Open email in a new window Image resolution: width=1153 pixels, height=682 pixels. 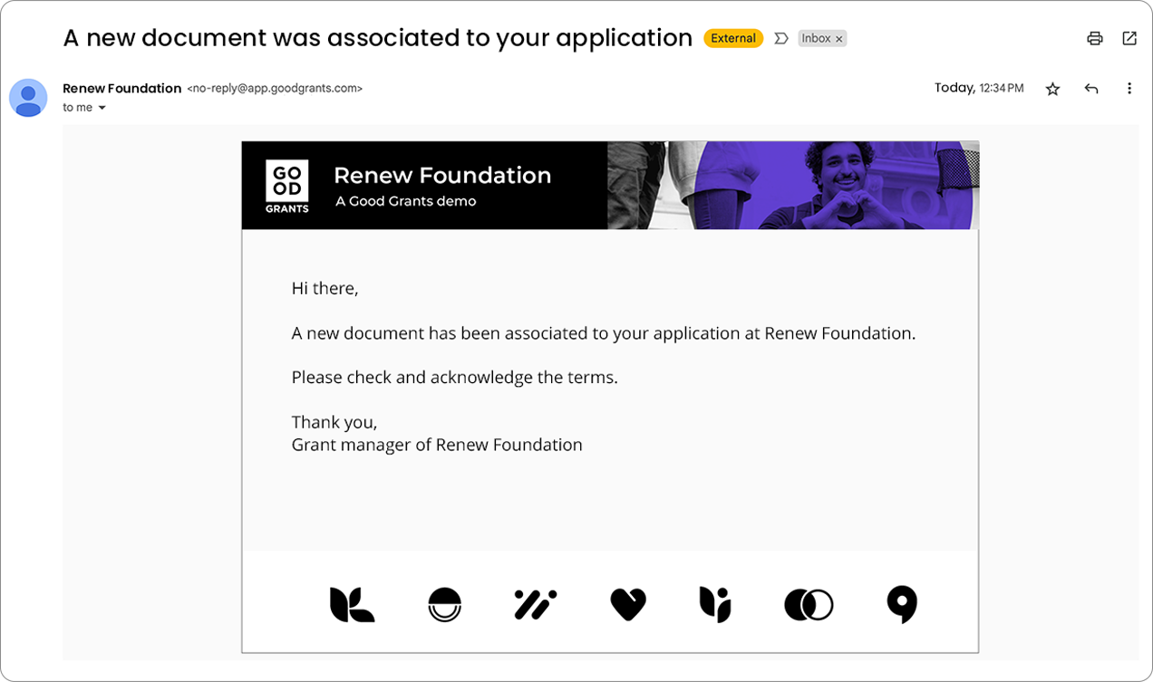pos(1129,38)
